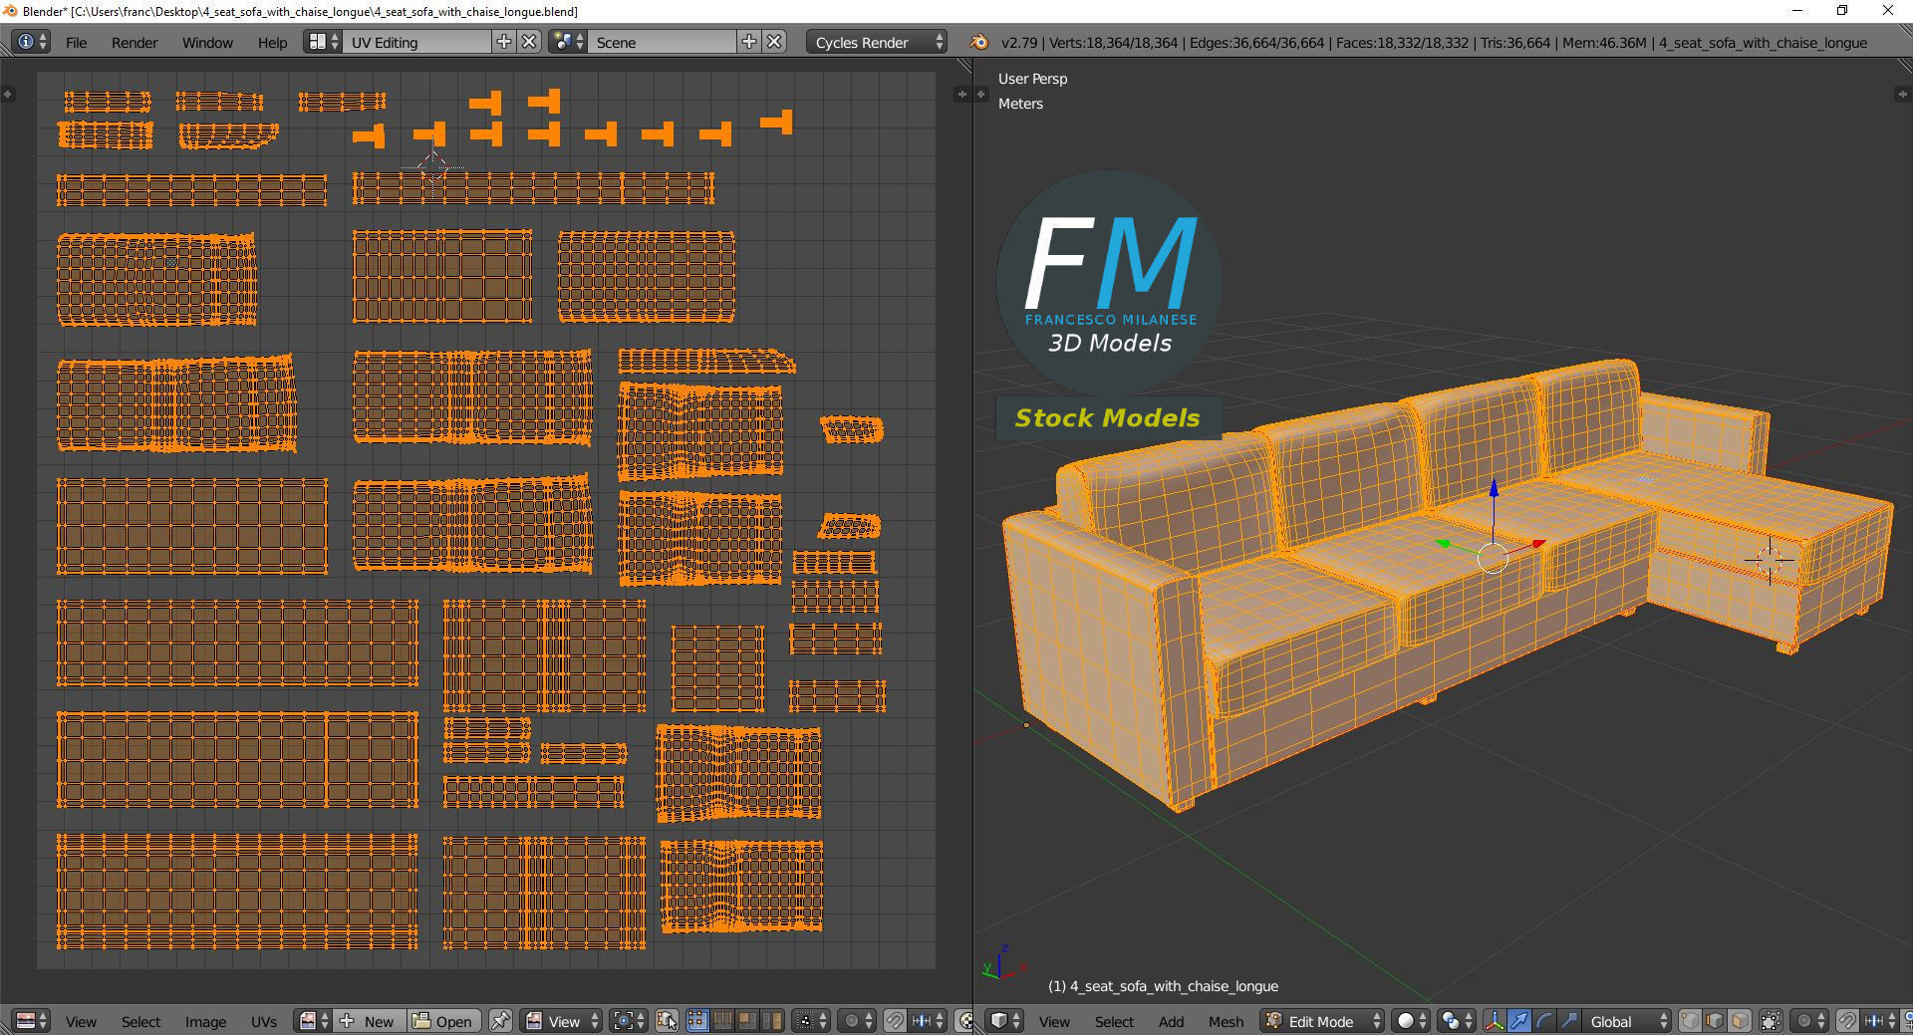The height and width of the screenshot is (1035, 1913).
Task: Toggle the 3D manipulator axes widget
Action: click(1494, 1021)
